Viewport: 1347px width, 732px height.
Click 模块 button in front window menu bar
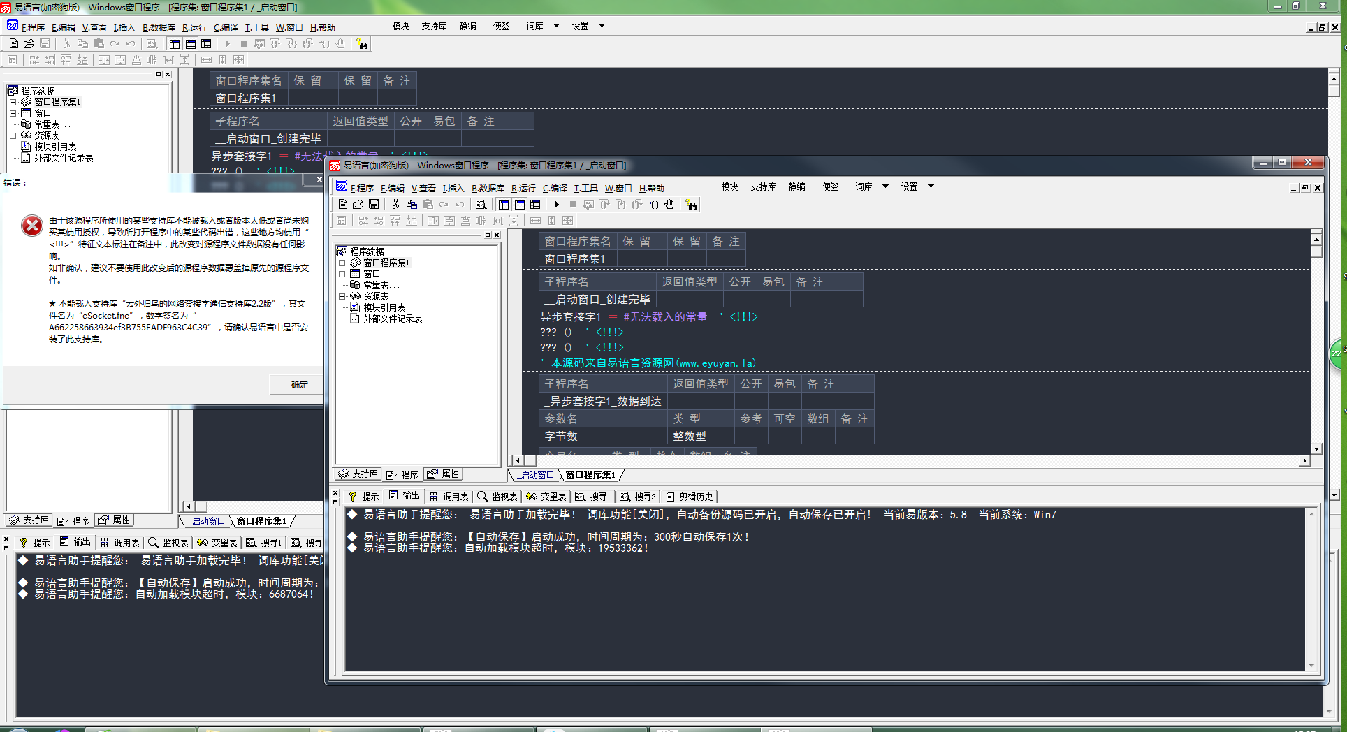(730, 186)
